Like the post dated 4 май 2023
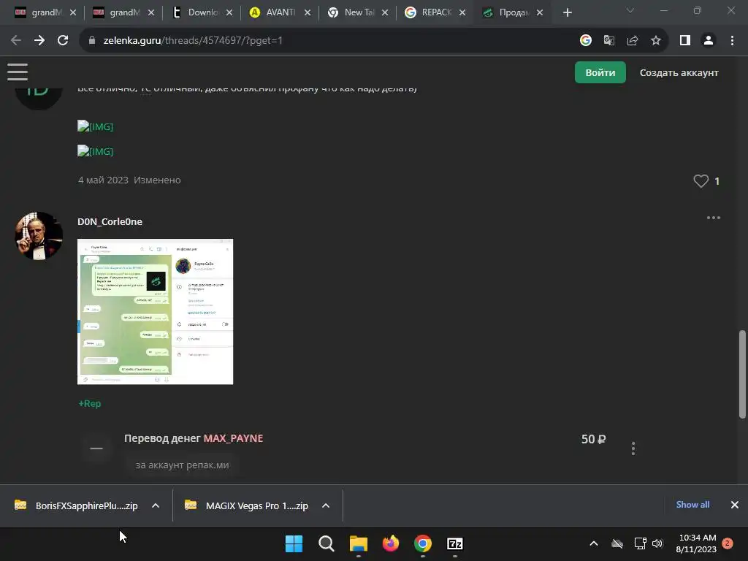748x561 pixels. pyautogui.click(x=701, y=181)
